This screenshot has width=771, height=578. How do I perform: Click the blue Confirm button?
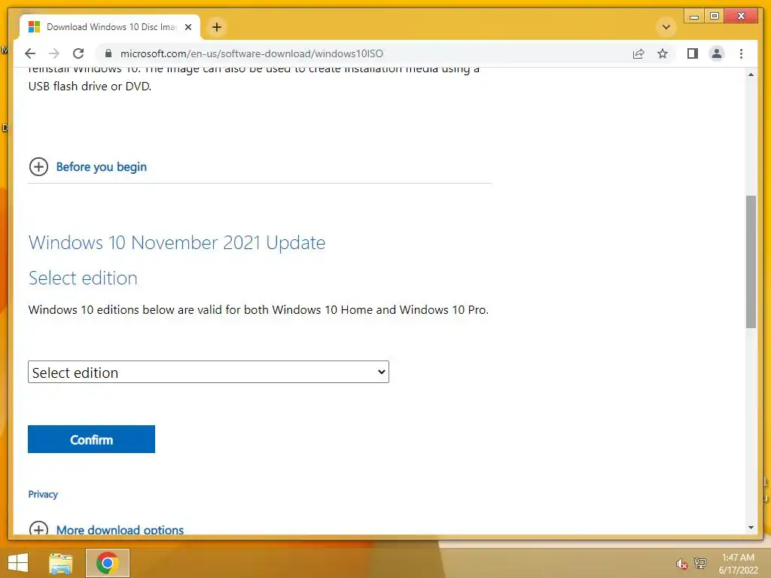(x=91, y=440)
